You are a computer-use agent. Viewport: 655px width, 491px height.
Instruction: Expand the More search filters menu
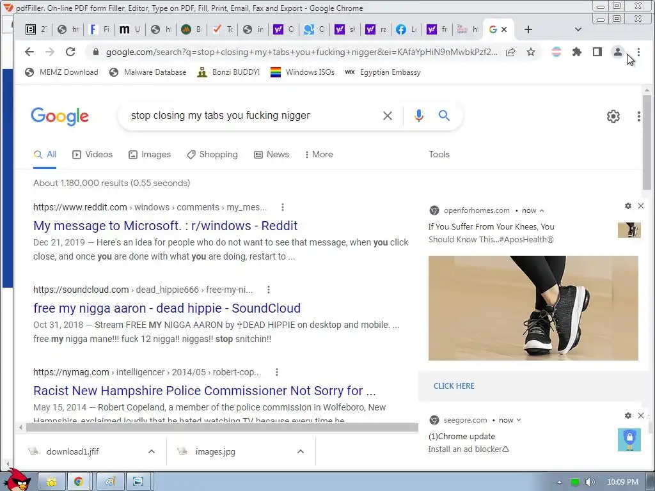pyautogui.click(x=319, y=155)
